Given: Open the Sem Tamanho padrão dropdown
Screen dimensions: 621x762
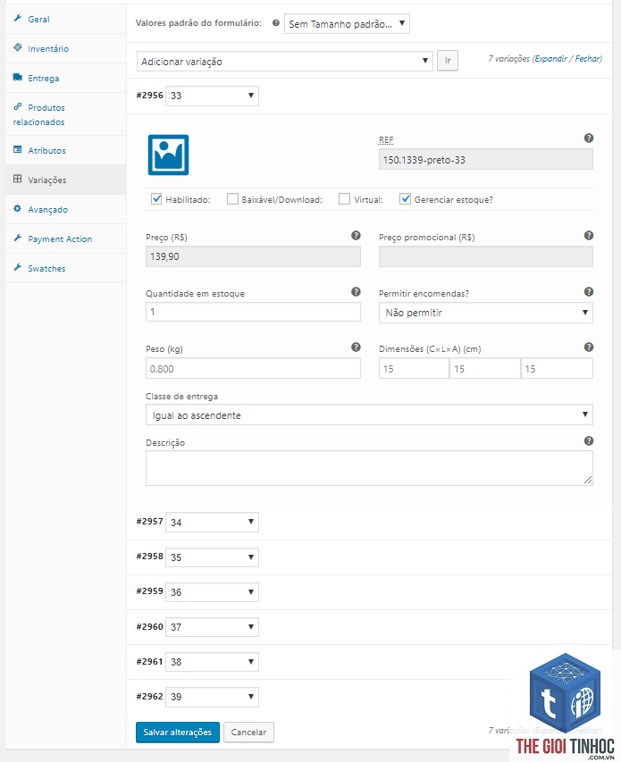Looking at the screenshot, I should click(x=347, y=24).
